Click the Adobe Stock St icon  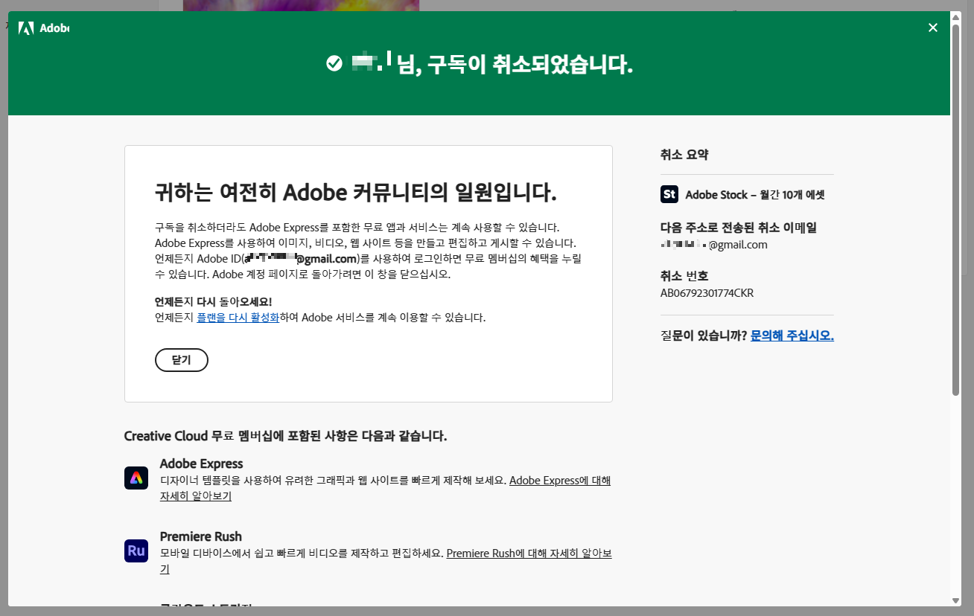coord(669,194)
